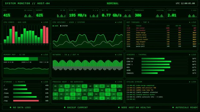Click the 'mem pressure 78%' warning line
This screenshot has width=200, height=112.
tap(141, 88)
